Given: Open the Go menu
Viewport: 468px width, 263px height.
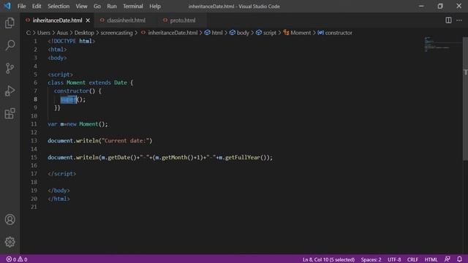Looking at the screenshot, I should coord(97,7).
